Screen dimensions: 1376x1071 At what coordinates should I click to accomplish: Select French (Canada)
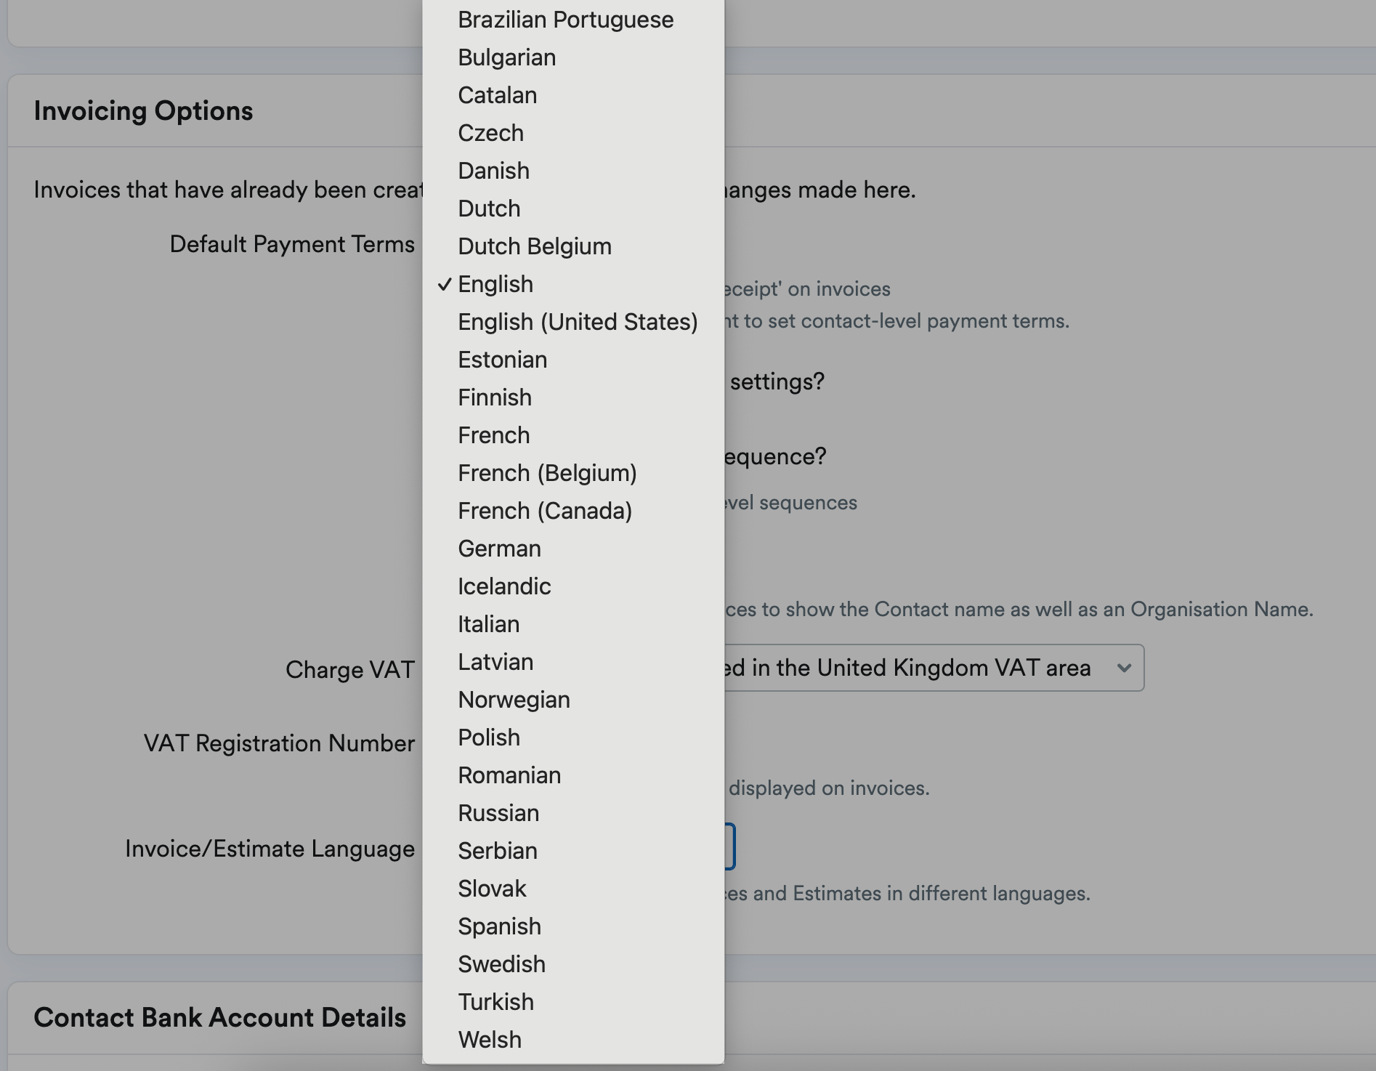[x=573, y=511]
